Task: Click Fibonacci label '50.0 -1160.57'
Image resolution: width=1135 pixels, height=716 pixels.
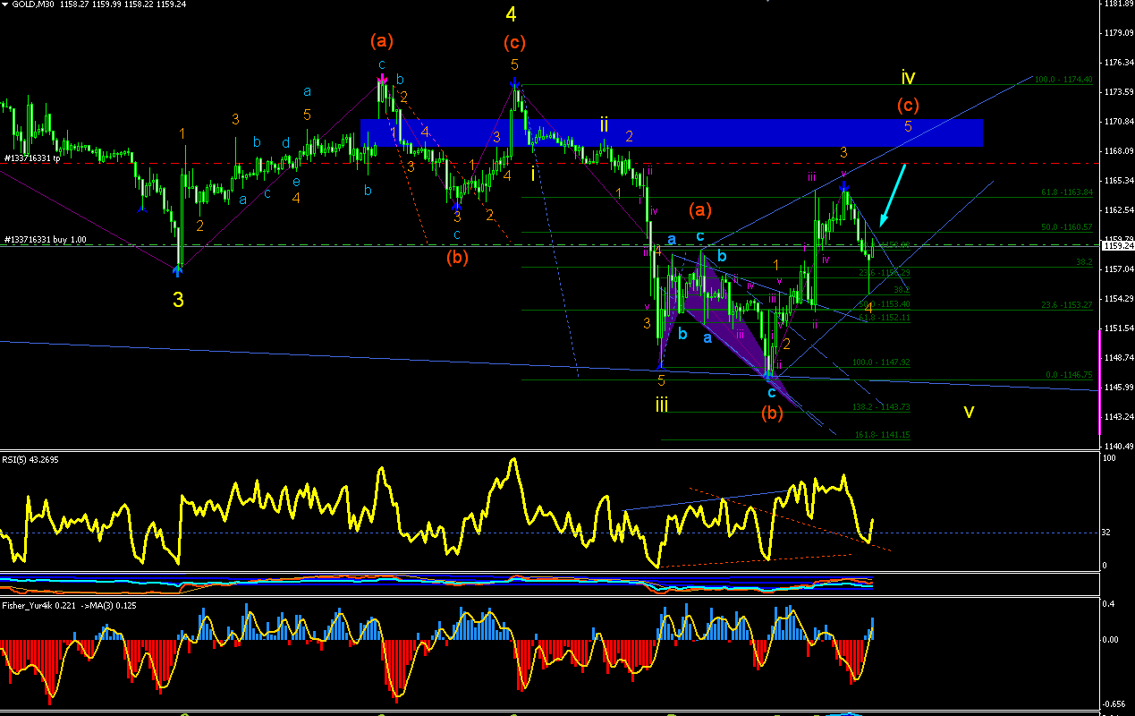Action: coord(1065,227)
